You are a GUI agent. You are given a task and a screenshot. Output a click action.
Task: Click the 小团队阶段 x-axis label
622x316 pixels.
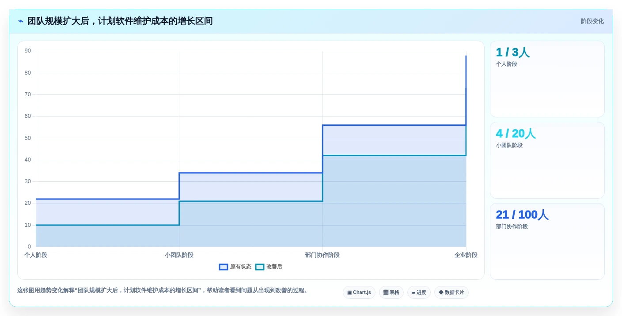coord(179,255)
